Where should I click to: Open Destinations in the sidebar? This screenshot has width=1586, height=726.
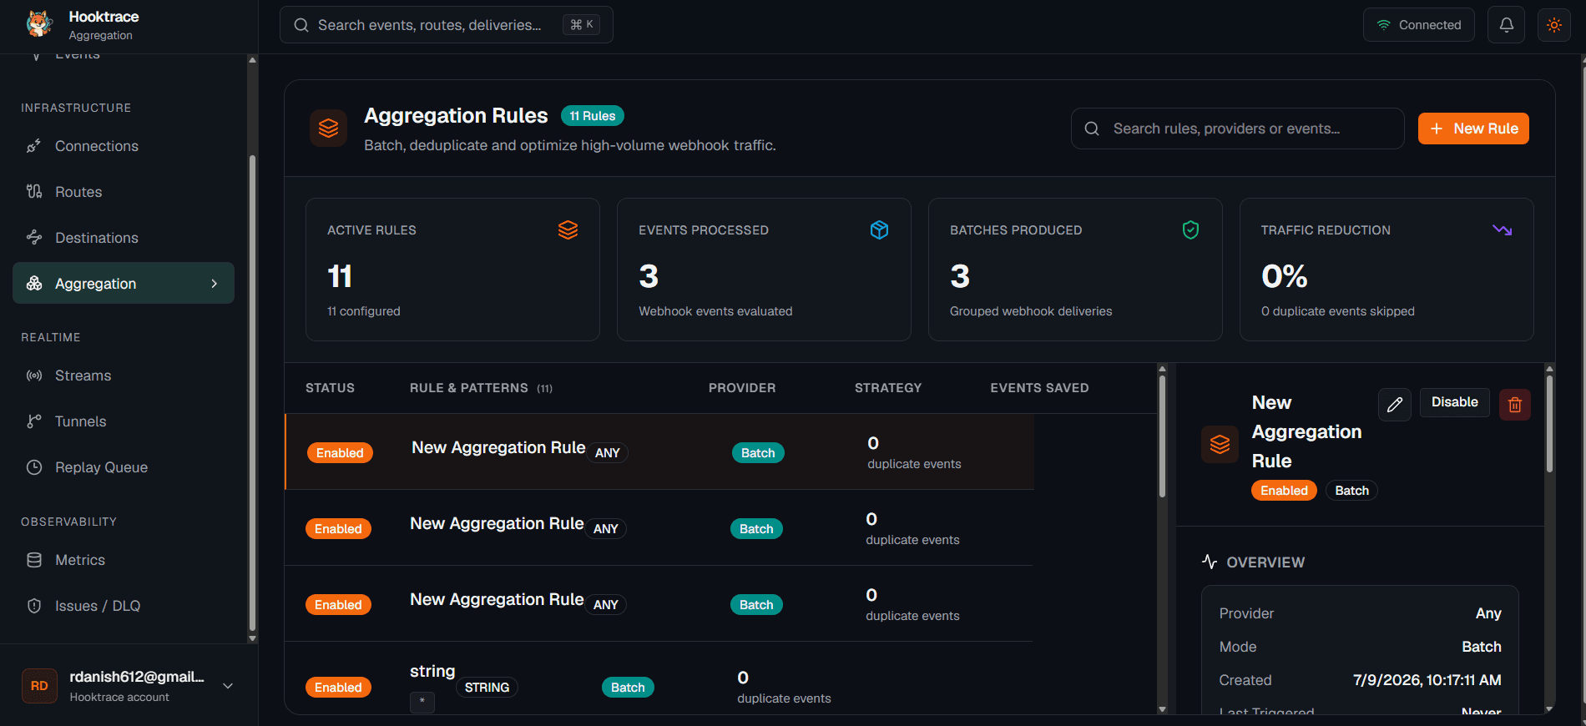tap(124, 238)
